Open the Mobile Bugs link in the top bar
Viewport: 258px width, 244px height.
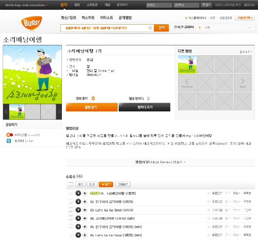[x=26, y=5]
